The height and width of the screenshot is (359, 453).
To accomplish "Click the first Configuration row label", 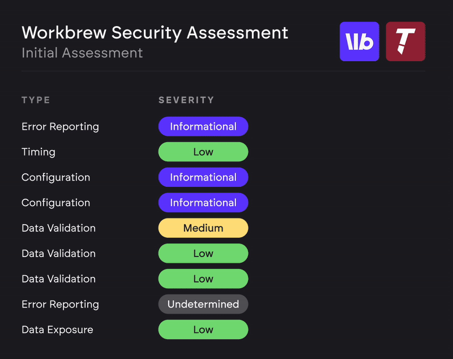I will point(55,177).
